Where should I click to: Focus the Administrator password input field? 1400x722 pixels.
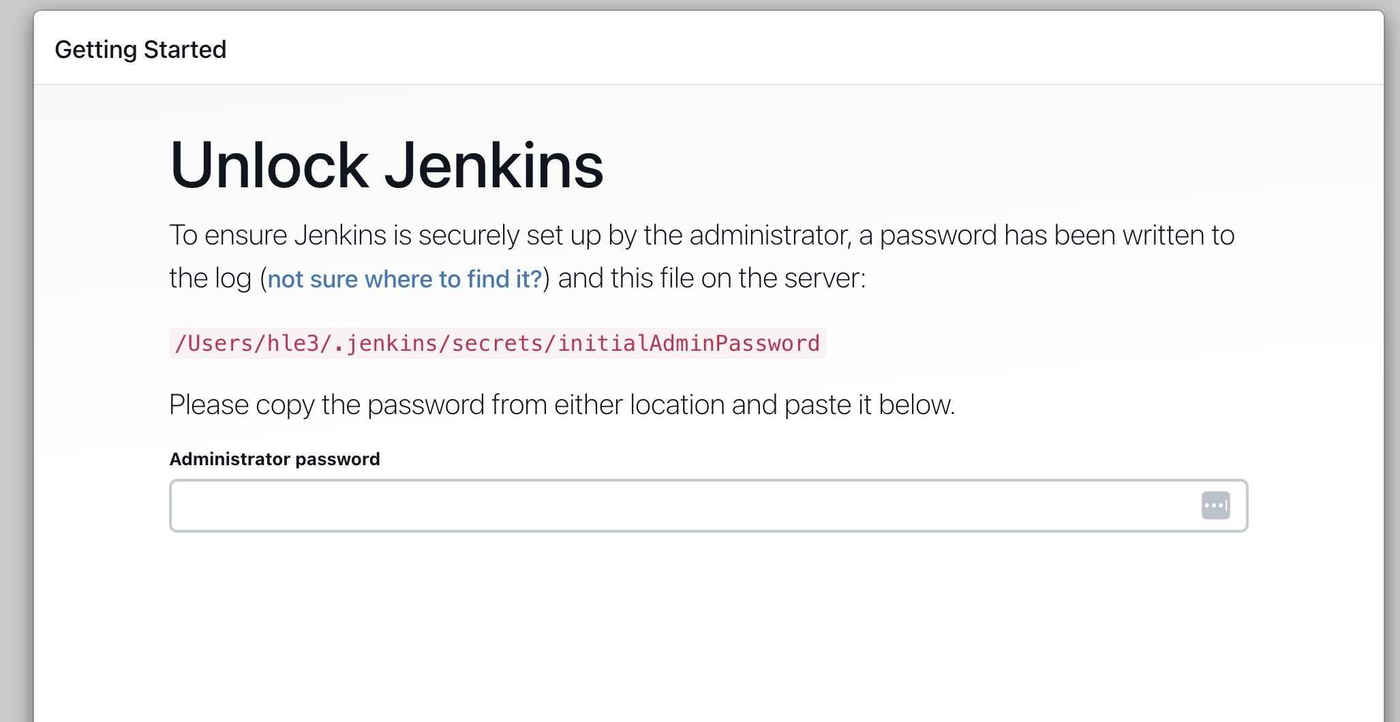[682, 505]
